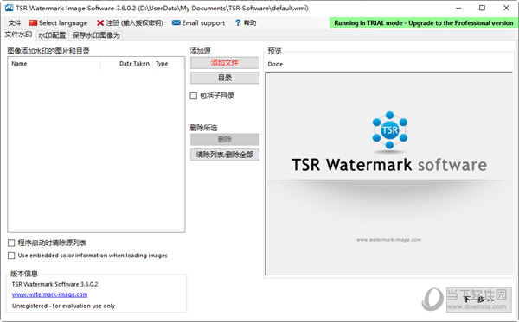Switch to the 保存水印图像为 tab
The height and width of the screenshot is (322, 519).
(x=96, y=35)
